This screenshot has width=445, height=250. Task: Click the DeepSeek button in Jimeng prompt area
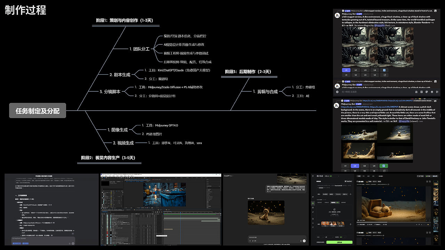coord(348,181)
